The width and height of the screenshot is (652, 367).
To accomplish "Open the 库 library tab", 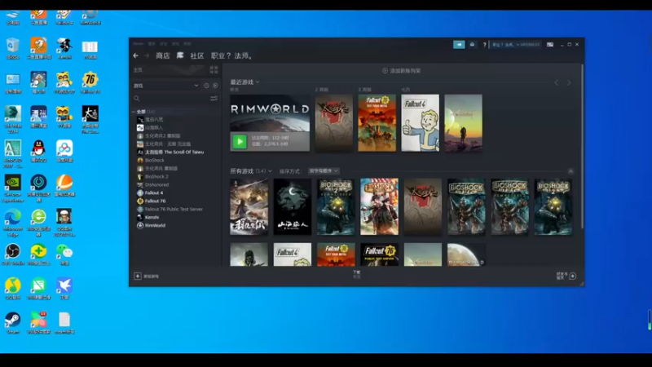I will [x=180, y=55].
